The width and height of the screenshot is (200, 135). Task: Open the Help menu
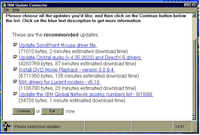point(16,10)
